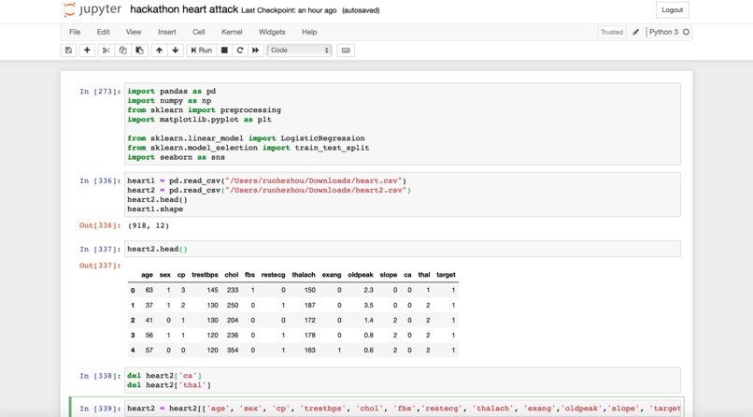Open the Help menu
Viewport: 753px width, 417px height.
pos(309,32)
